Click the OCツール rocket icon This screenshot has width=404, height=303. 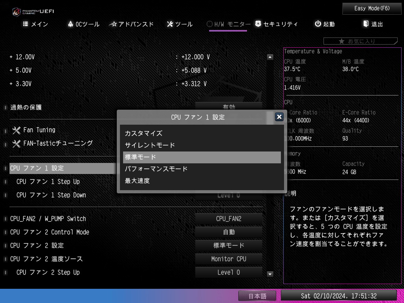tap(70, 24)
